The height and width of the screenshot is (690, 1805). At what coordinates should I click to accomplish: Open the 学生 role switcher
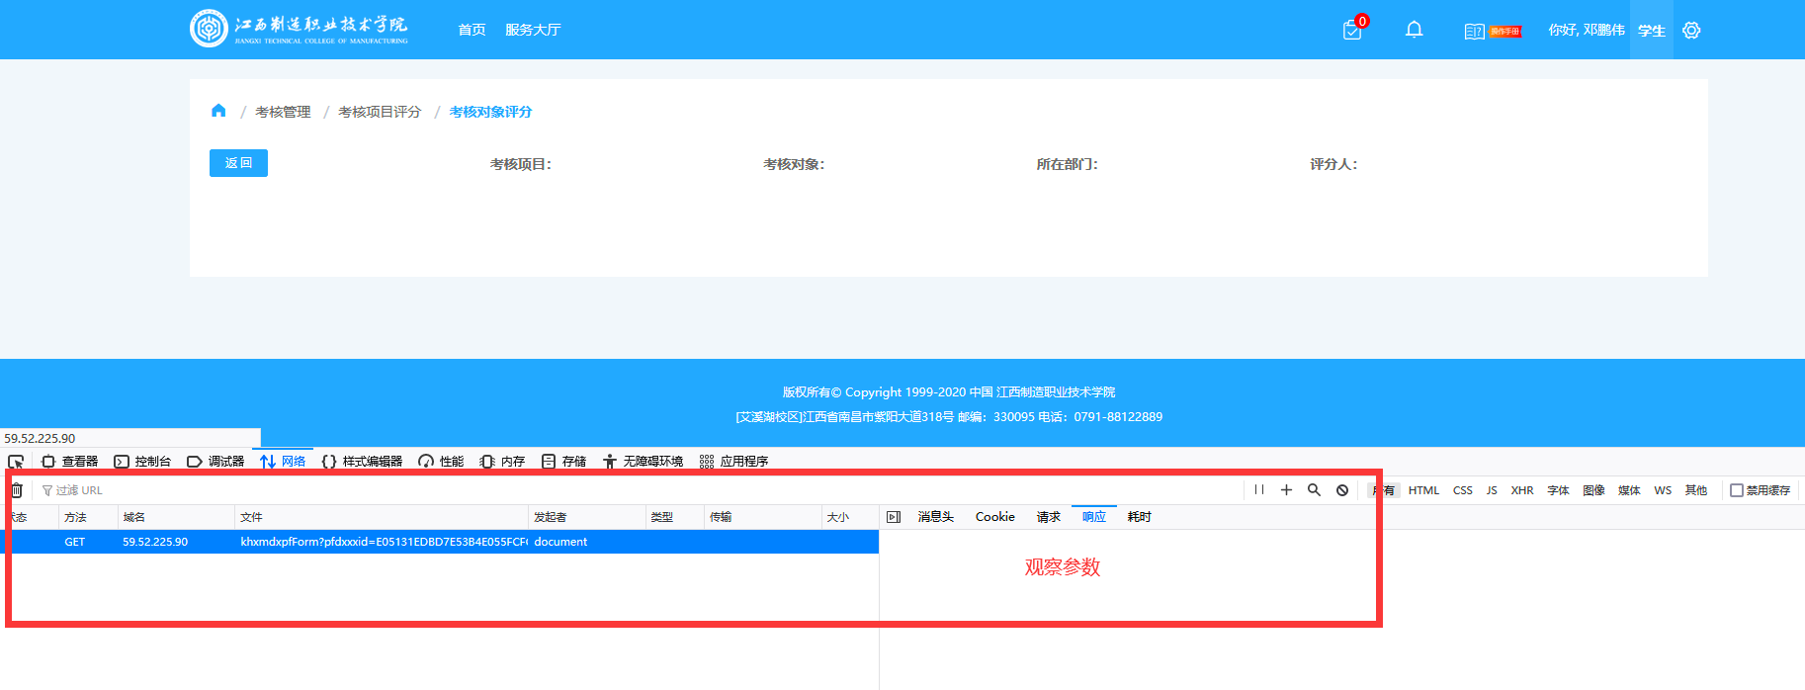point(1651,31)
